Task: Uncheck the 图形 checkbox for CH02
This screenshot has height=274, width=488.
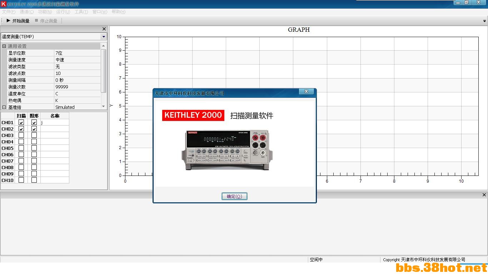Action: pyautogui.click(x=34, y=129)
